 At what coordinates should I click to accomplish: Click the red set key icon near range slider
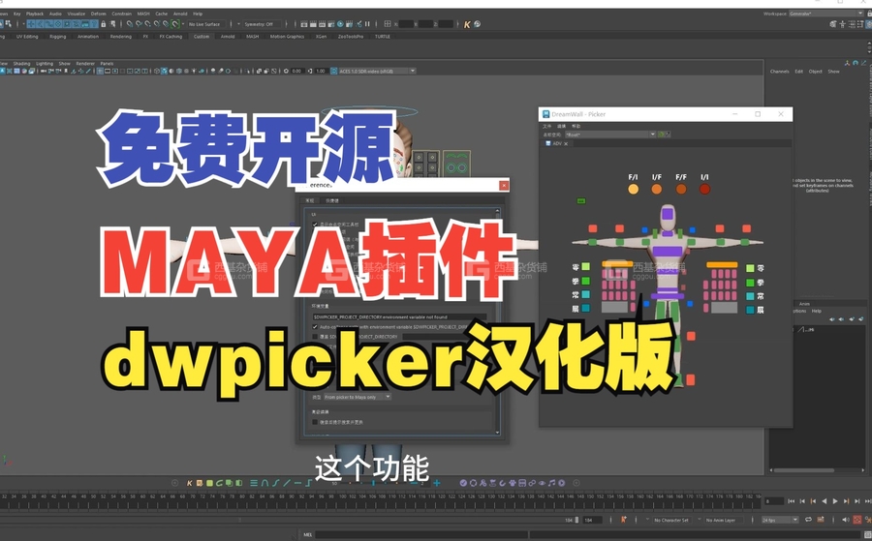[623, 520]
